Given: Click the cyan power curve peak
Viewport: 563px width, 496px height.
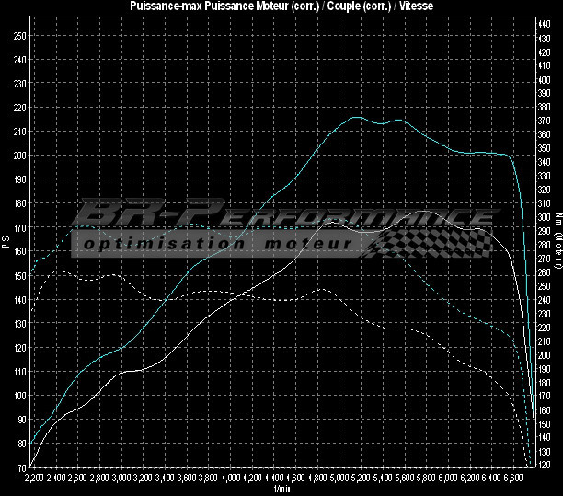Looking at the screenshot, I should click(x=355, y=118).
